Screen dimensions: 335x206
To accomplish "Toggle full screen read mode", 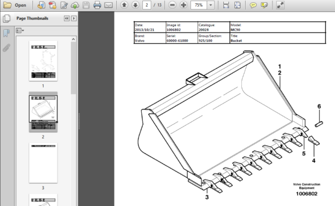I will [280, 5].
